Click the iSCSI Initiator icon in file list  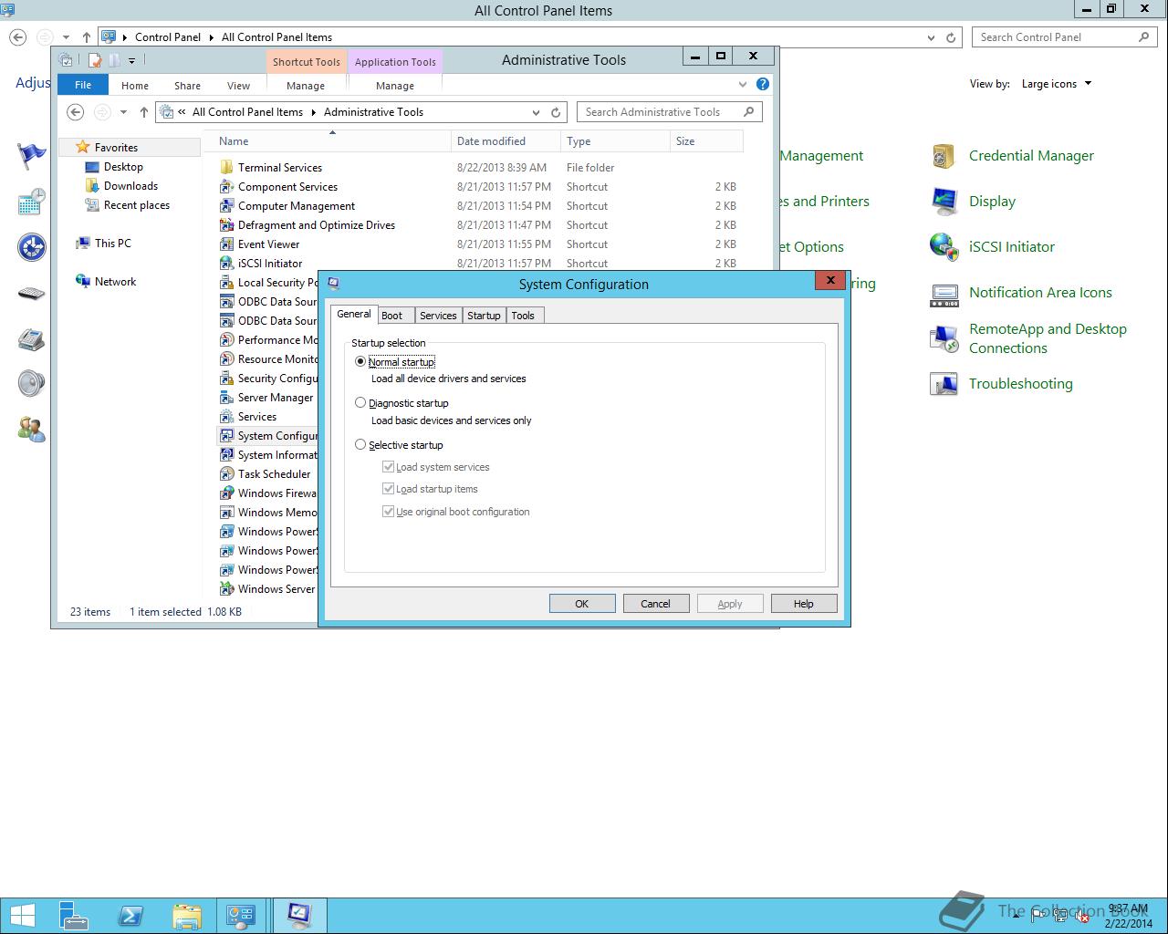[x=227, y=263]
